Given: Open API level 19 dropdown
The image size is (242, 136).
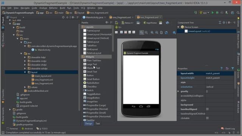Looking at the screenshot, I should pyautogui.click(x=118, y=27).
